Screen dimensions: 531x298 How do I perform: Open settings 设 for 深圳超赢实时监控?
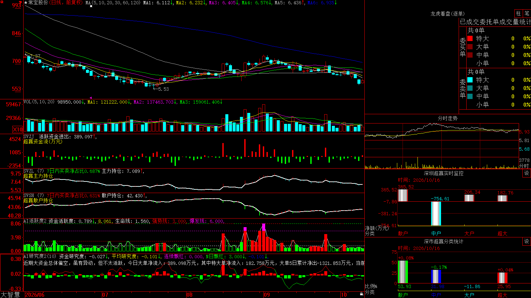pos(527,173)
